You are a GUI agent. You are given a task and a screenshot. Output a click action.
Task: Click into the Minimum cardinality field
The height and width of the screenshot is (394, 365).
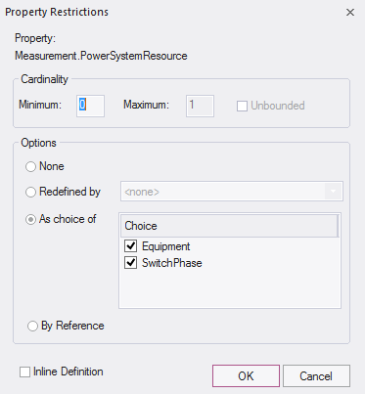[x=90, y=106]
